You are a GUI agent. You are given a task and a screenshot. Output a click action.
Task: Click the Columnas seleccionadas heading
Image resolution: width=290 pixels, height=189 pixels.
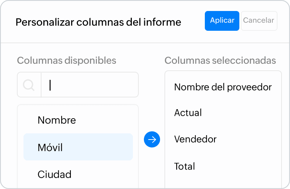tap(220, 60)
